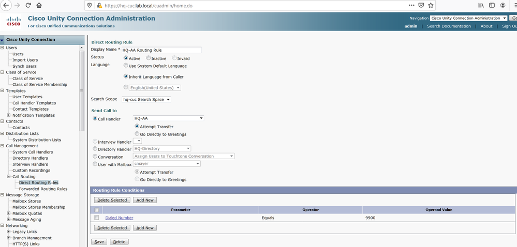Click the browser Back arrow icon
This screenshot has height=247, width=517.
point(6,5)
